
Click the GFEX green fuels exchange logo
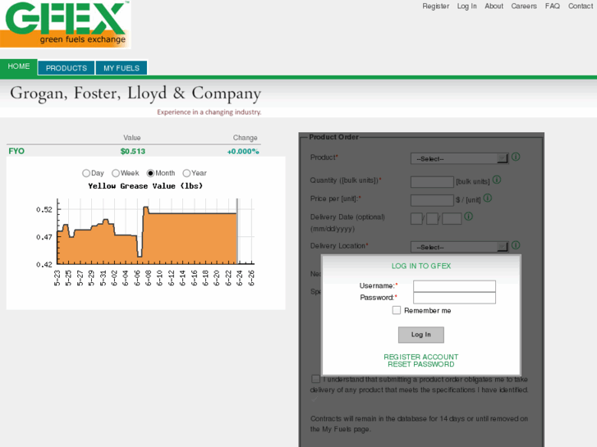pyautogui.click(x=66, y=25)
